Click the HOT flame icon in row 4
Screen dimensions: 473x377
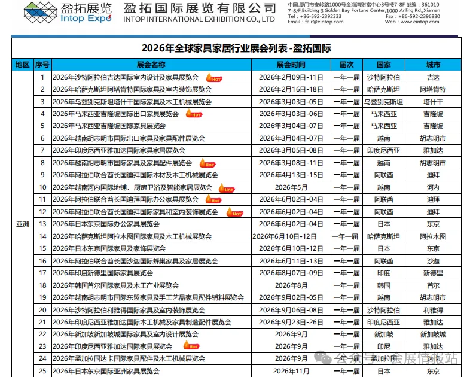click(194, 114)
